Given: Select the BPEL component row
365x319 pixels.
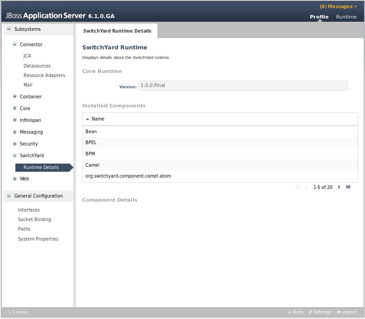Looking at the screenshot, I should 220,142.
